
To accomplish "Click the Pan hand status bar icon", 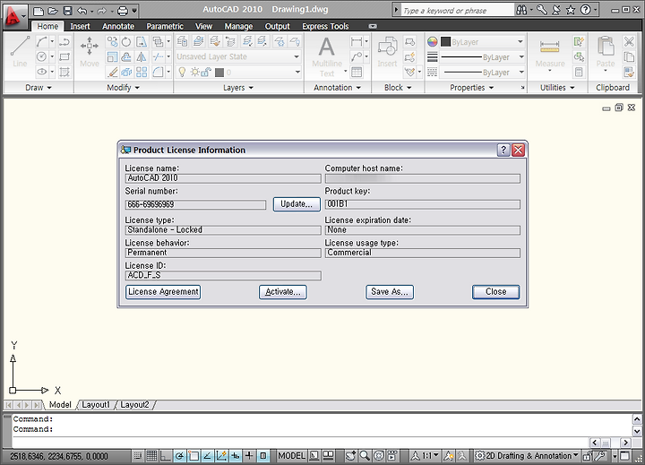I will pos(351,455).
